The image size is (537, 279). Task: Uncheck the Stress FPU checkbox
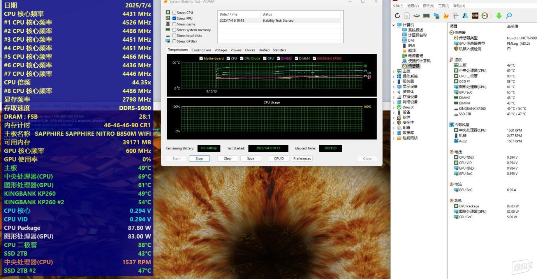click(x=174, y=18)
